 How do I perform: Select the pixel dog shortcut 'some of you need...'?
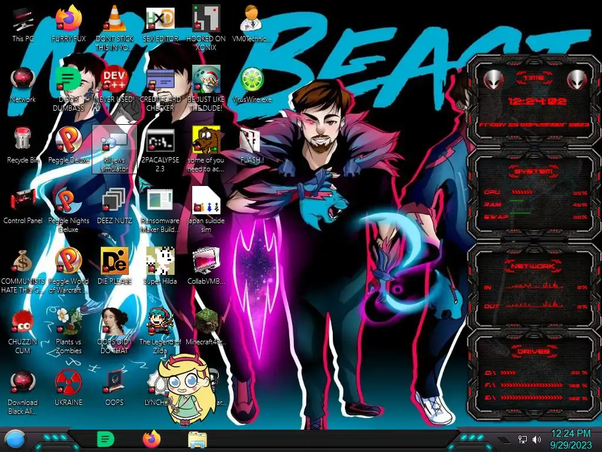click(206, 149)
